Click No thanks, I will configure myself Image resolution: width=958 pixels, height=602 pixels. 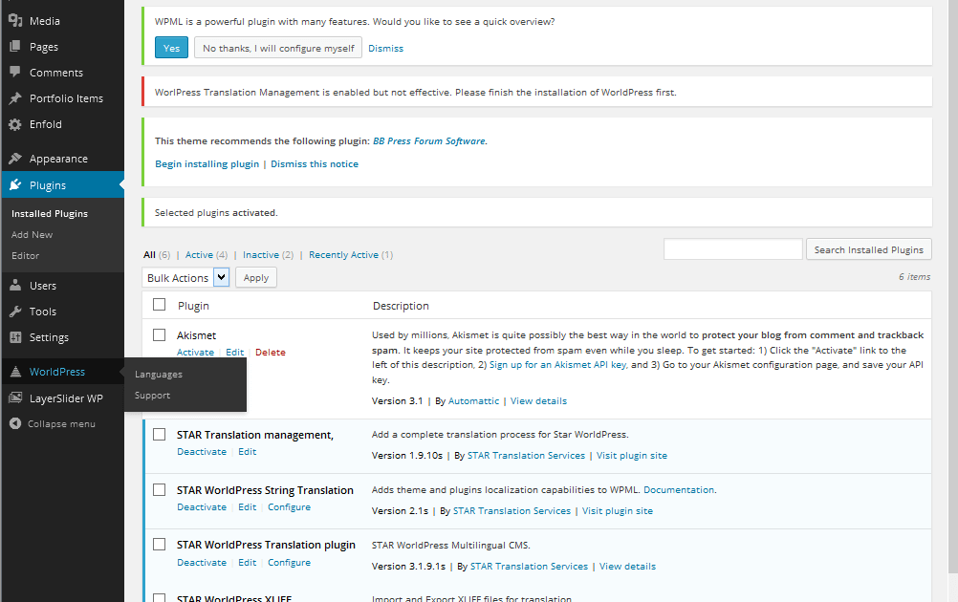pyautogui.click(x=278, y=48)
